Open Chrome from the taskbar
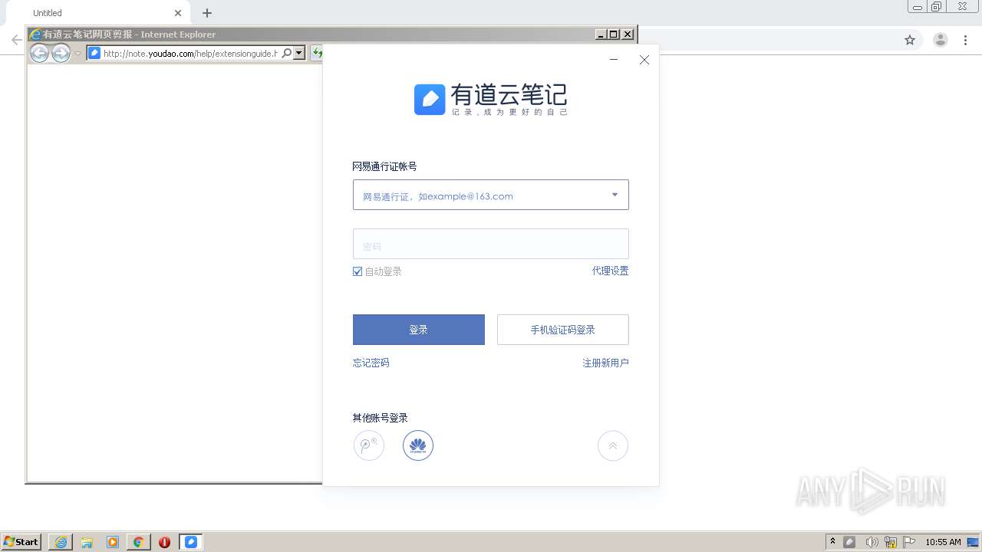This screenshot has height=552, width=982. pyautogui.click(x=139, y=542)
